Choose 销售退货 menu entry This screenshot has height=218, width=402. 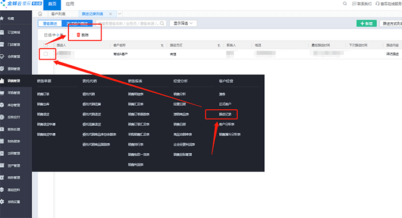[43, 114]
